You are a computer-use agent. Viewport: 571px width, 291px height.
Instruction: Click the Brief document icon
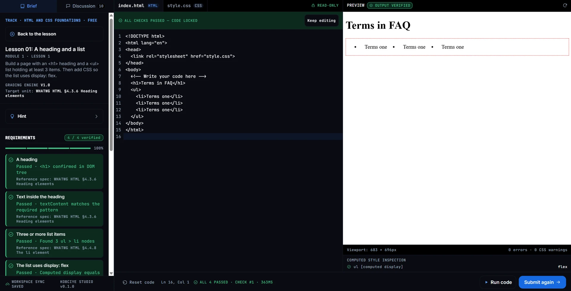coord(22,6)
